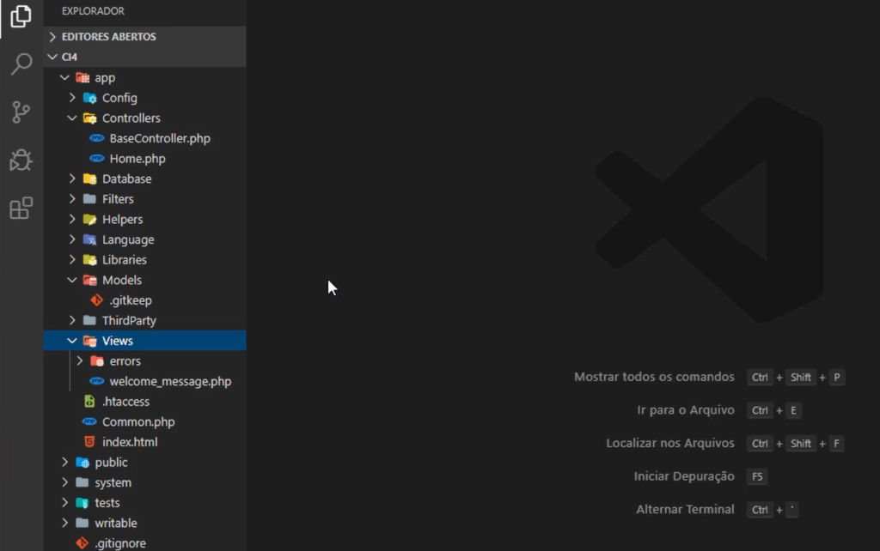Collapse the Controllers folder chevron
This screenshot has width=880, height=551.
pyautogui.click(x=72, y=118)
